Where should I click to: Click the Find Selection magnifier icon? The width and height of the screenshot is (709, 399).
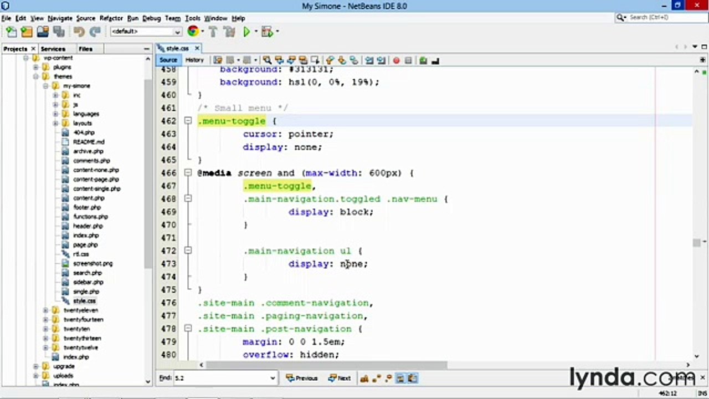pos(267,60)
